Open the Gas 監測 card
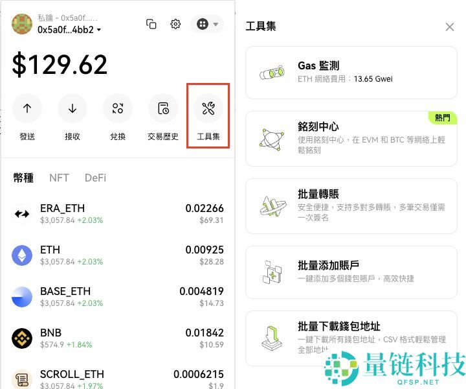Screen dimensions: 466x389 click(x=351, y=73)
